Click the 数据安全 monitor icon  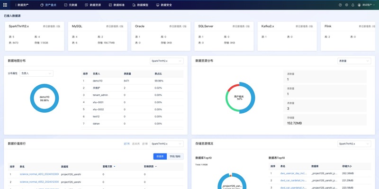coord(158,5)
